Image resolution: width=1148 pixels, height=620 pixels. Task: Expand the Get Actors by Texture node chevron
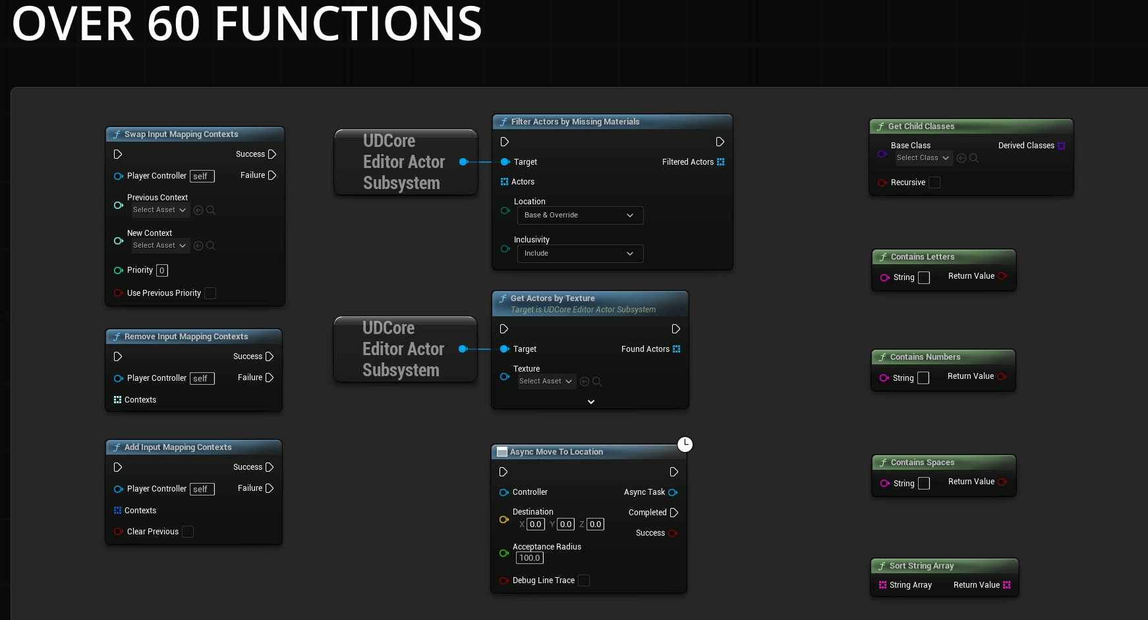point(591,402)
